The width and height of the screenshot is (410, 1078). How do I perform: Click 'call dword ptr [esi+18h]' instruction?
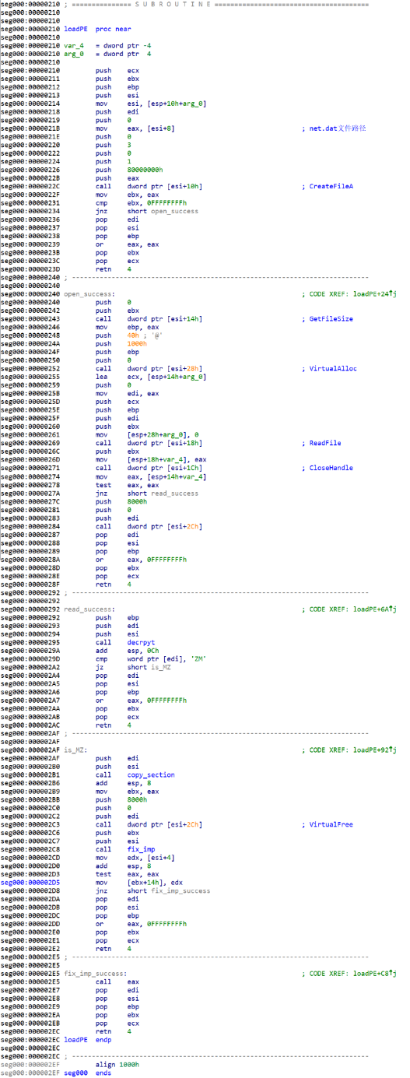(x=149, y=443)
